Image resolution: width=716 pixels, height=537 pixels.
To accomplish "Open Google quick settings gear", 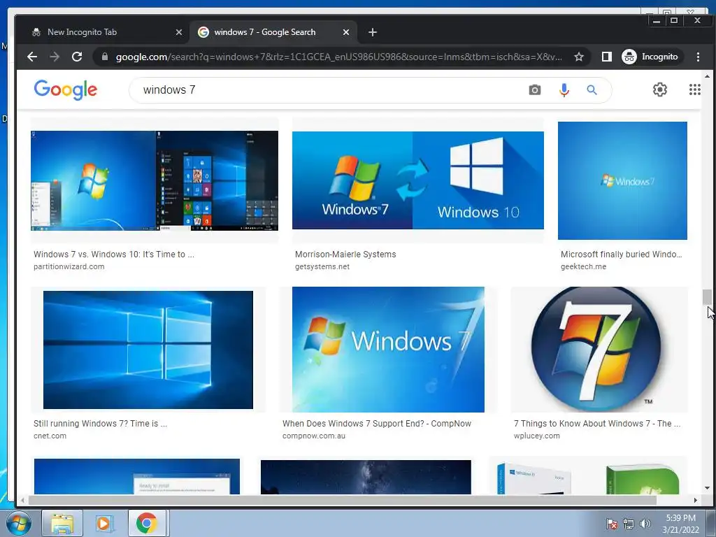I will (x=660, y=89).
